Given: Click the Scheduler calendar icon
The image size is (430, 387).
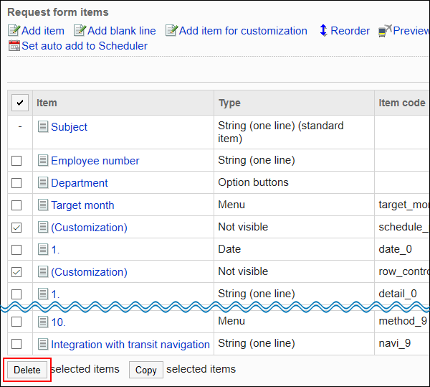Looking at the screenshot, I should tap(14, 46).
